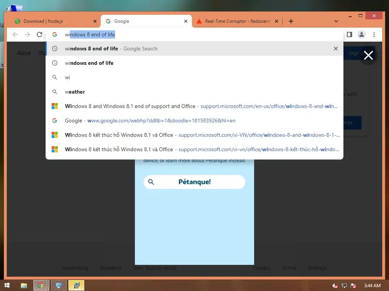Open the vi-vn 'windows-8-kết-thúc-hỗ' suggestion
389x291 pixels.
pos(194,149)
